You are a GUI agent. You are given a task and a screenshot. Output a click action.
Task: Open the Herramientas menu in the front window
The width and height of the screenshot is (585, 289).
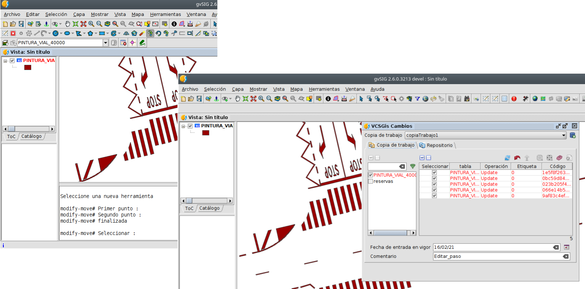tap(324, 89)
